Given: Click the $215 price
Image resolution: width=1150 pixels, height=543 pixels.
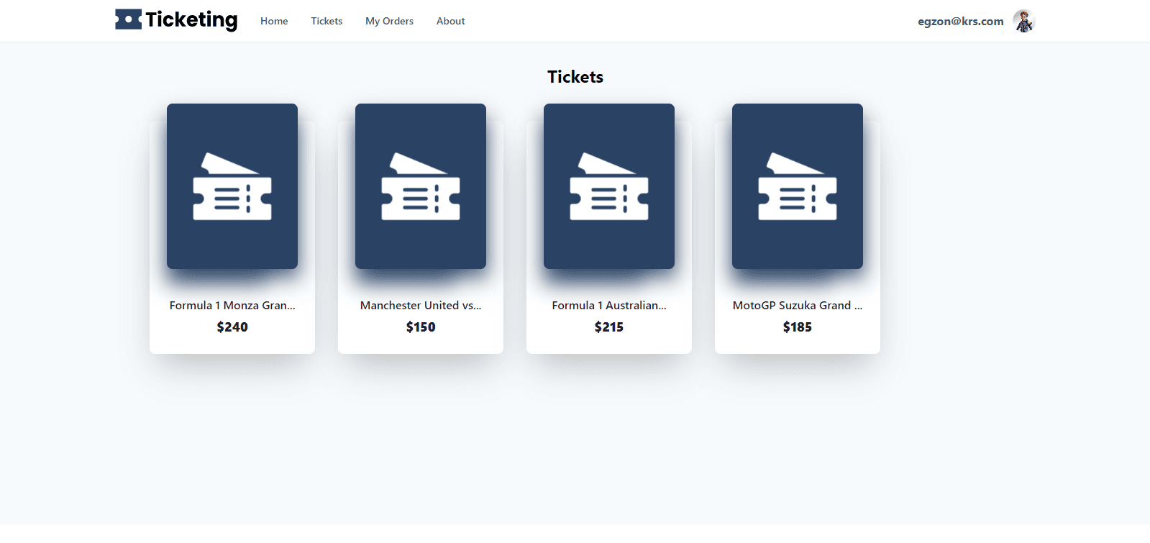Looking at the screenshot, I should [609, 327].
